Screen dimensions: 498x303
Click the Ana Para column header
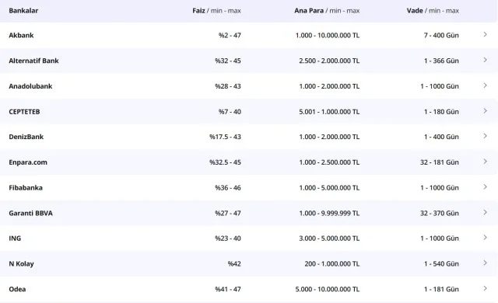click(x=327, y=10)
